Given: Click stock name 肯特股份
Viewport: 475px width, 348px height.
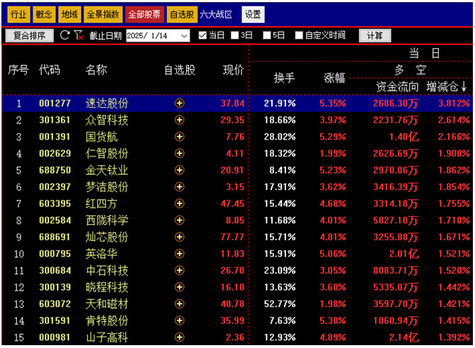Looking at the screenshot, I should click(107, 320).
